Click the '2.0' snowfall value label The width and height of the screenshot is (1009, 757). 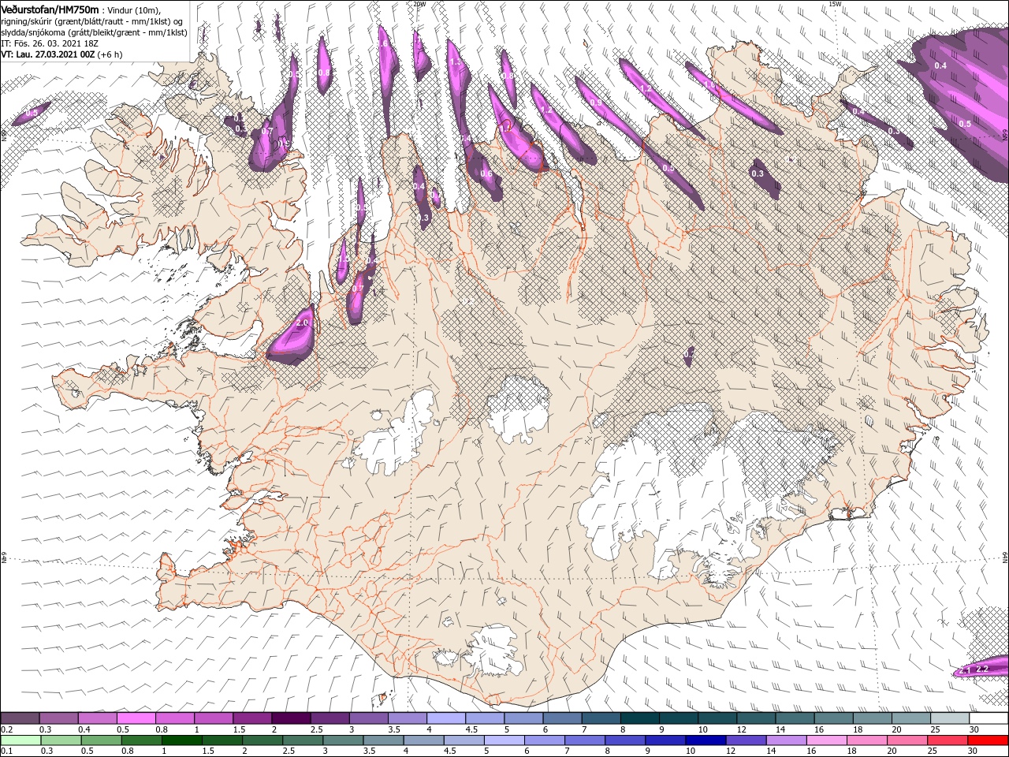[301, 323]
